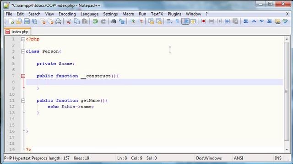293x164 pixels.
Task: Open the File menu
Action: pyautogui.click(x=9, y=14)
